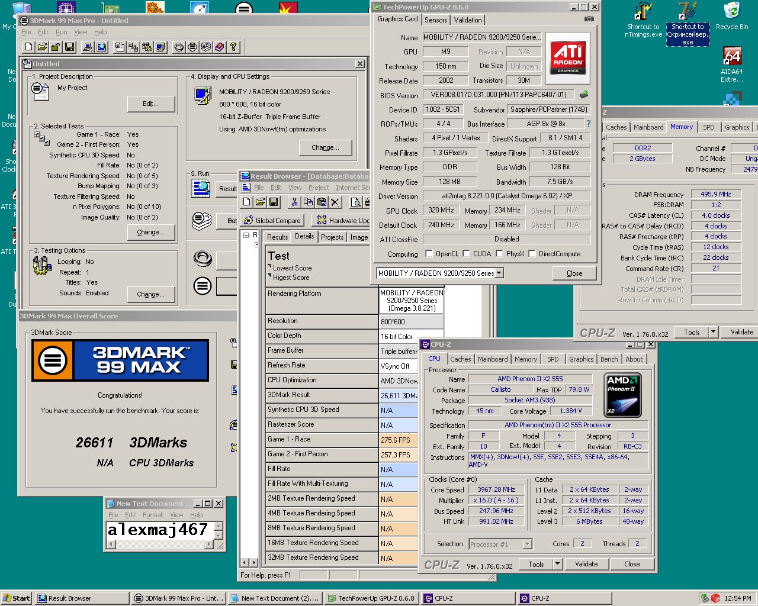This screenshot has width=758, height=606.
Task: Click the Open folder icon in Result Browser toolbar
Action: click(x=260, y=202)
